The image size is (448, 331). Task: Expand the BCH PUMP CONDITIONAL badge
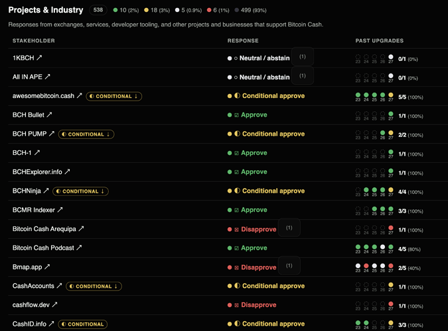[86, 134]
